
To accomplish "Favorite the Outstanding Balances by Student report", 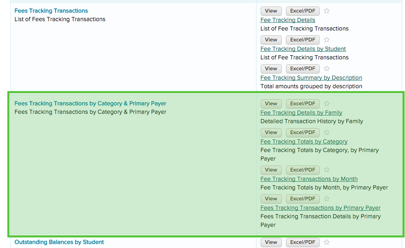I will pyautogui.click(x=326, y=242).
